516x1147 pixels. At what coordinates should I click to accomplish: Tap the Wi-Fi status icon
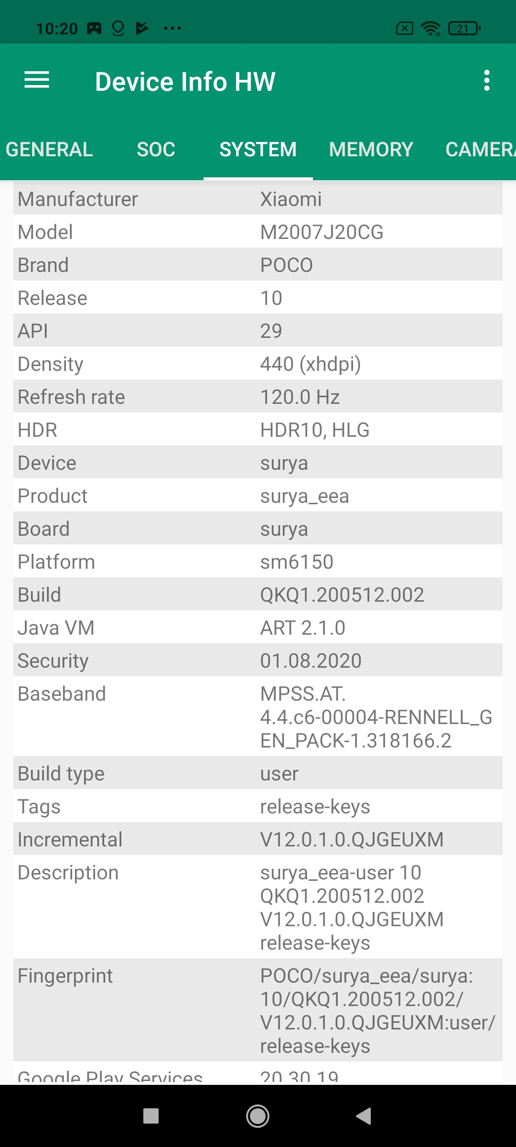click(x=430, y=29)
